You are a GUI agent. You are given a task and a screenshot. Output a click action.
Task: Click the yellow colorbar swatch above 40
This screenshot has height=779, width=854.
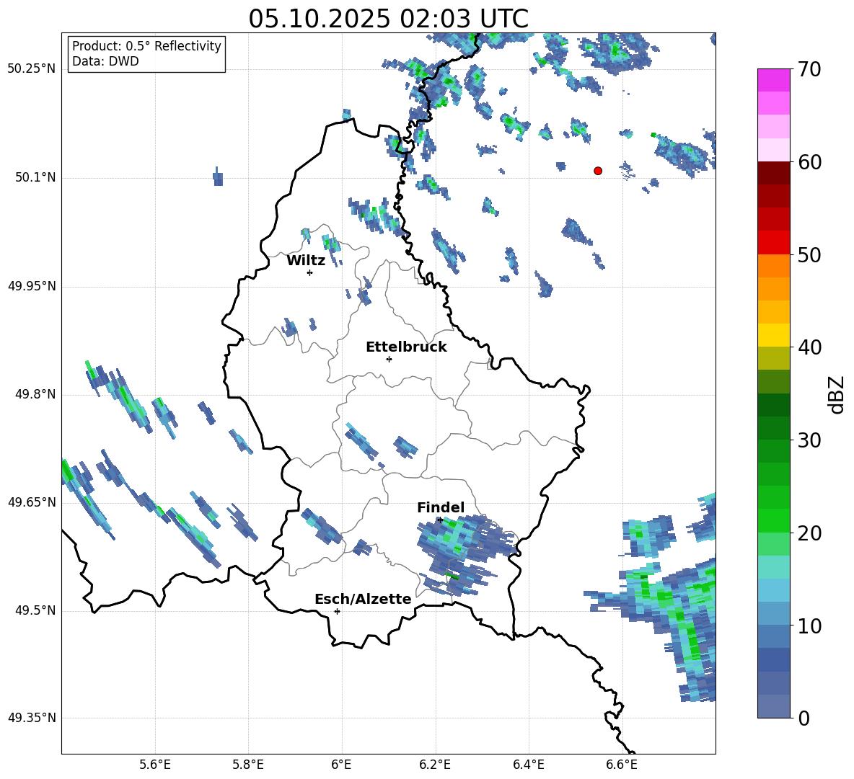[774, 335]
